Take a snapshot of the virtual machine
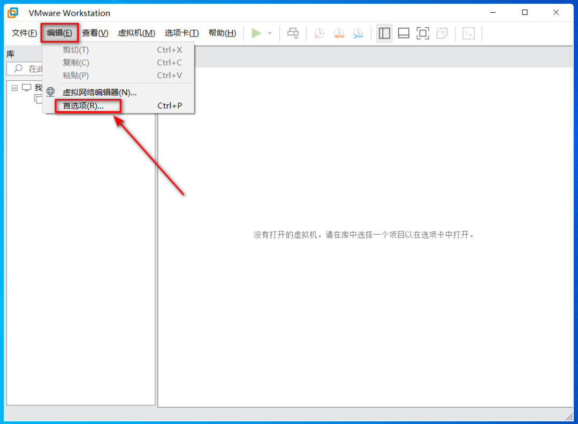 319,34
